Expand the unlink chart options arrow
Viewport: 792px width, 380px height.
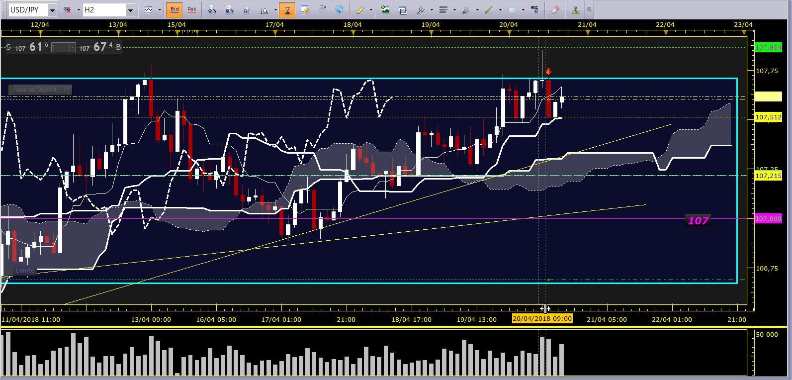click(x=79, y=10)
